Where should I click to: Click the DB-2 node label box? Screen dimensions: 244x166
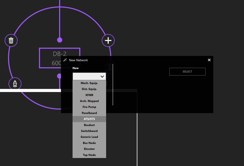click(52, 54)
